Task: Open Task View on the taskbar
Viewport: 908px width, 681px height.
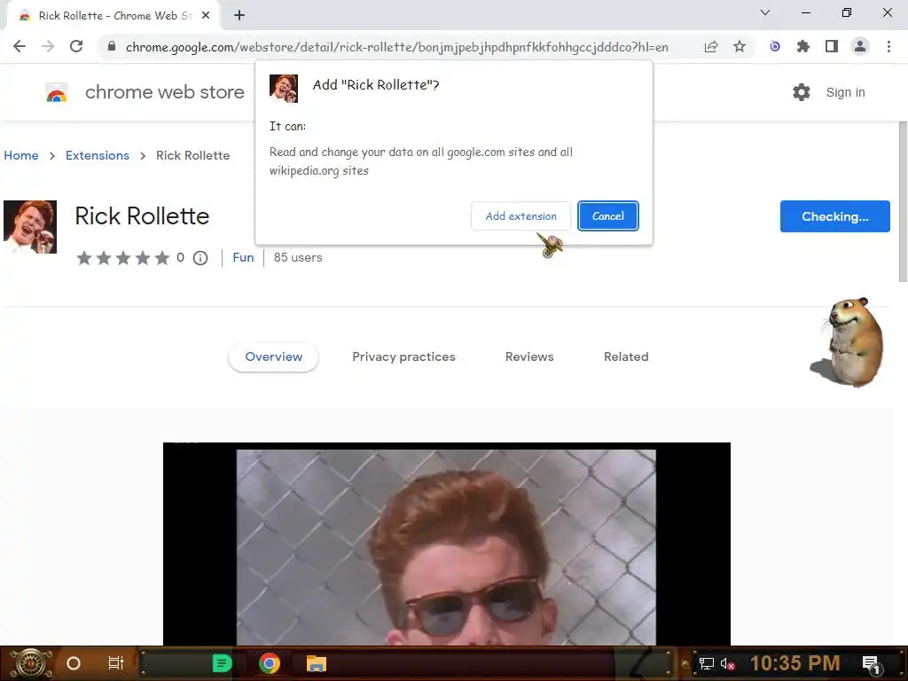Action: (116, 663)
